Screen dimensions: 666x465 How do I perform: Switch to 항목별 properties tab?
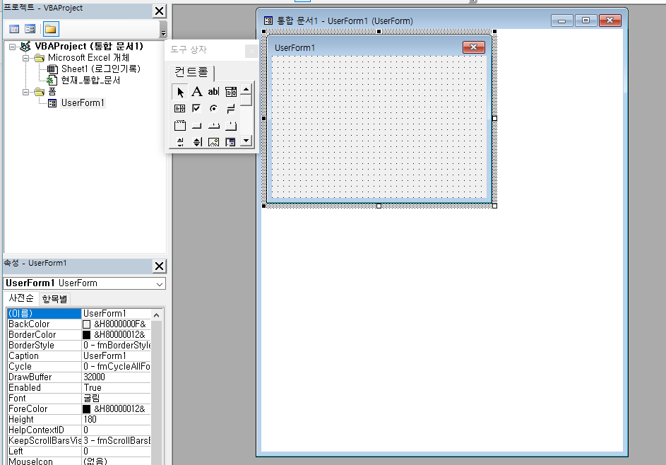tap(54, 299)
